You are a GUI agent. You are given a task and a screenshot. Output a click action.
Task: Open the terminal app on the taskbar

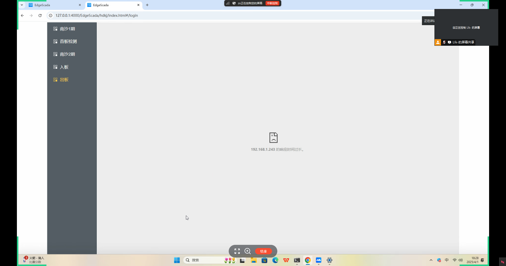tap(297, 260)
